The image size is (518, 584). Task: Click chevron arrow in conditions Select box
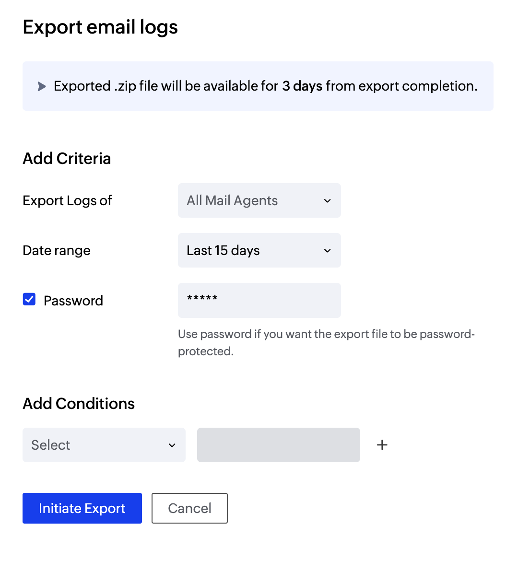172,445
